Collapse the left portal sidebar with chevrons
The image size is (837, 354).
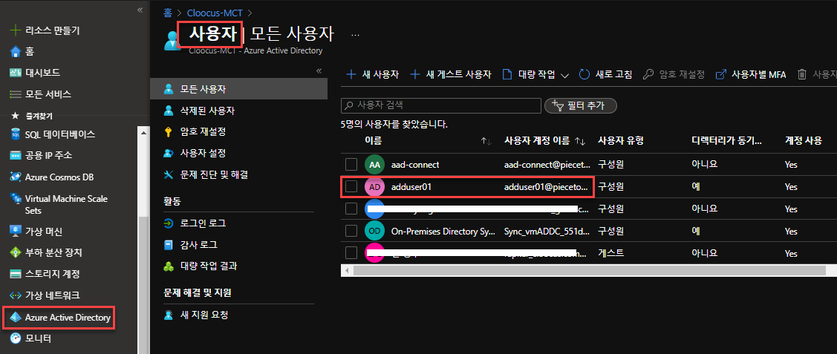point(140,10)
